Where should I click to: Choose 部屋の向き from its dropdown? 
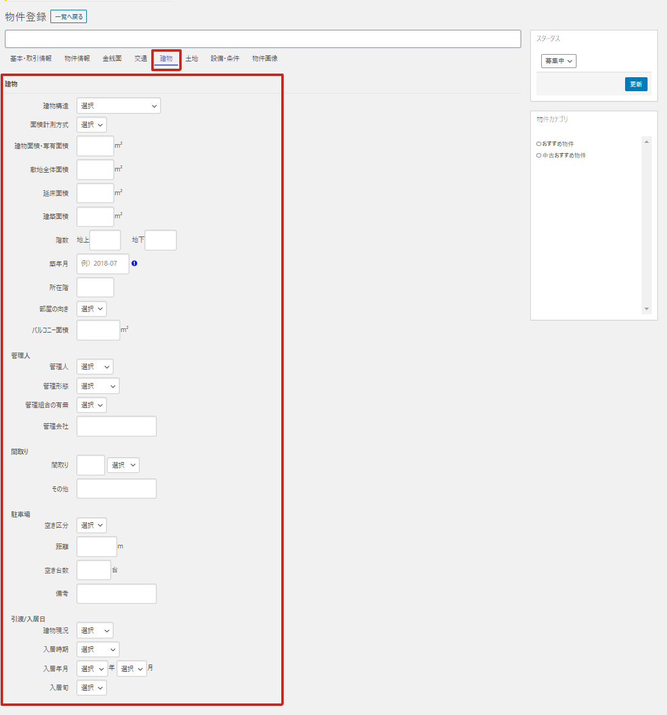click(92, 309)
